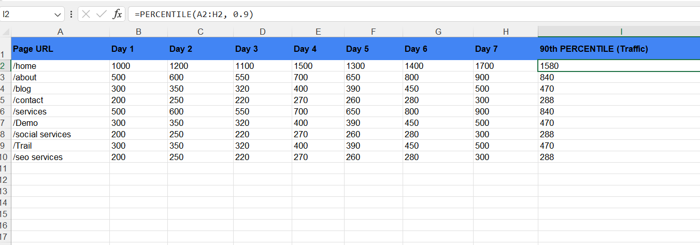This screenshot has height=245, width=700.
Task: Click the Insert Function fx icon
Action: (117, 15)
